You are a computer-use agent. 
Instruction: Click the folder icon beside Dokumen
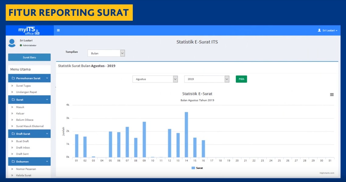[13, 162]
